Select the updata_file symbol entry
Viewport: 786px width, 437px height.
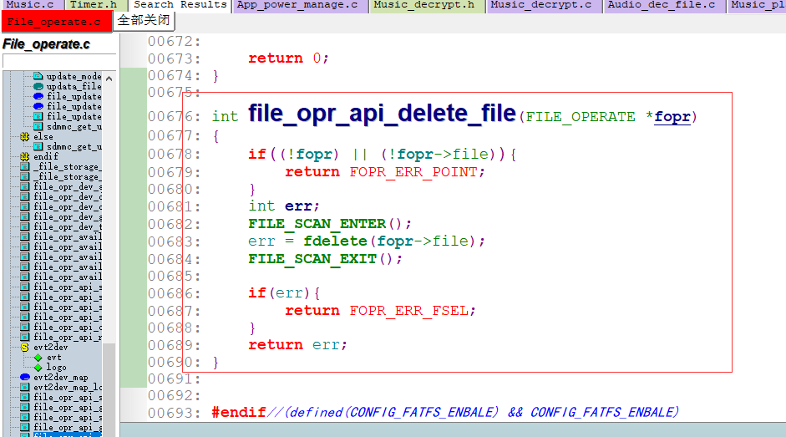click(74, 86)
